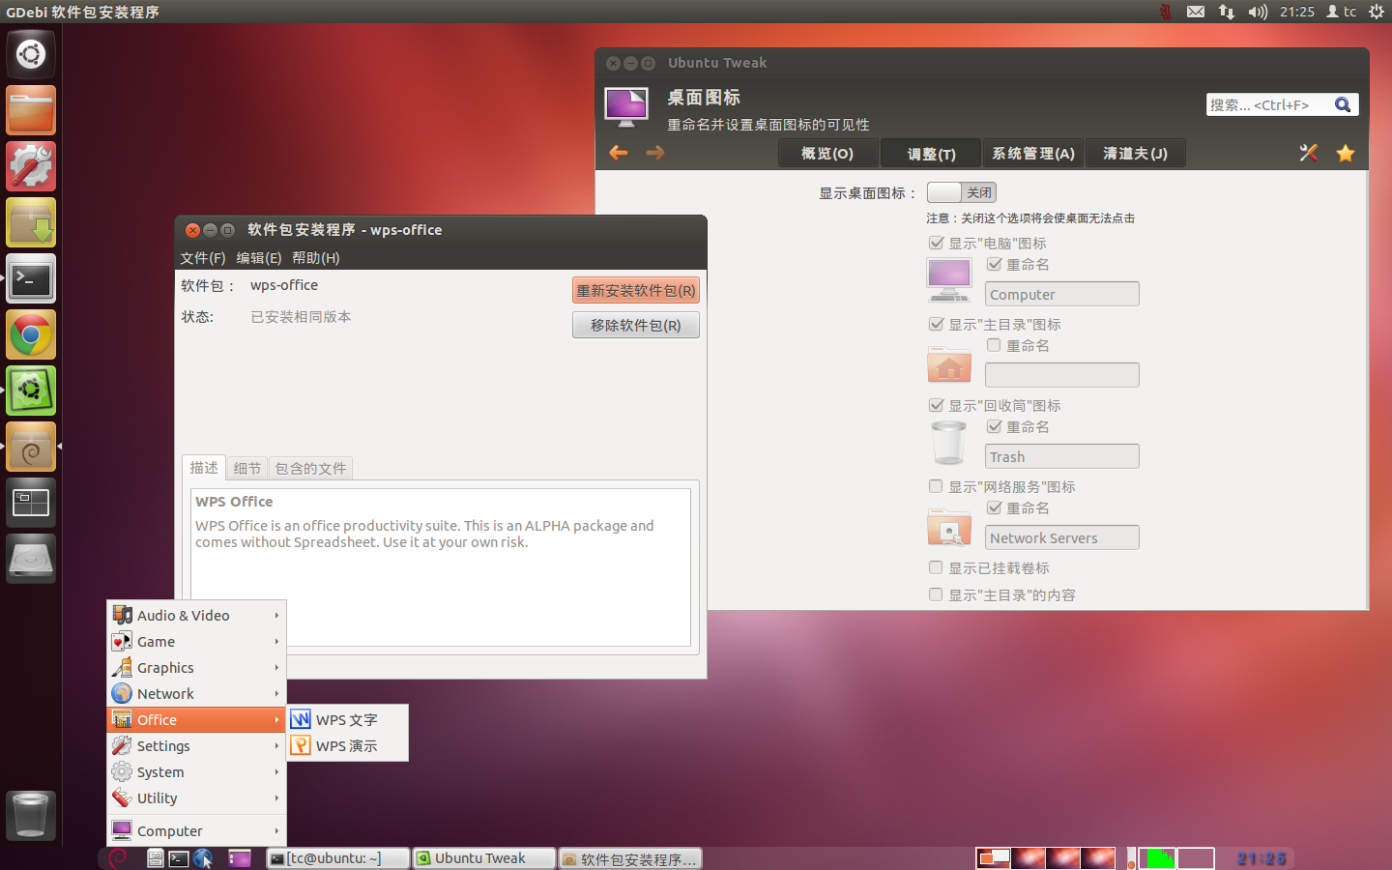Enable rename checkbox for the home folder icon
The height and width of the screenshot is (870, 1392).
click(x=994, y=345)
